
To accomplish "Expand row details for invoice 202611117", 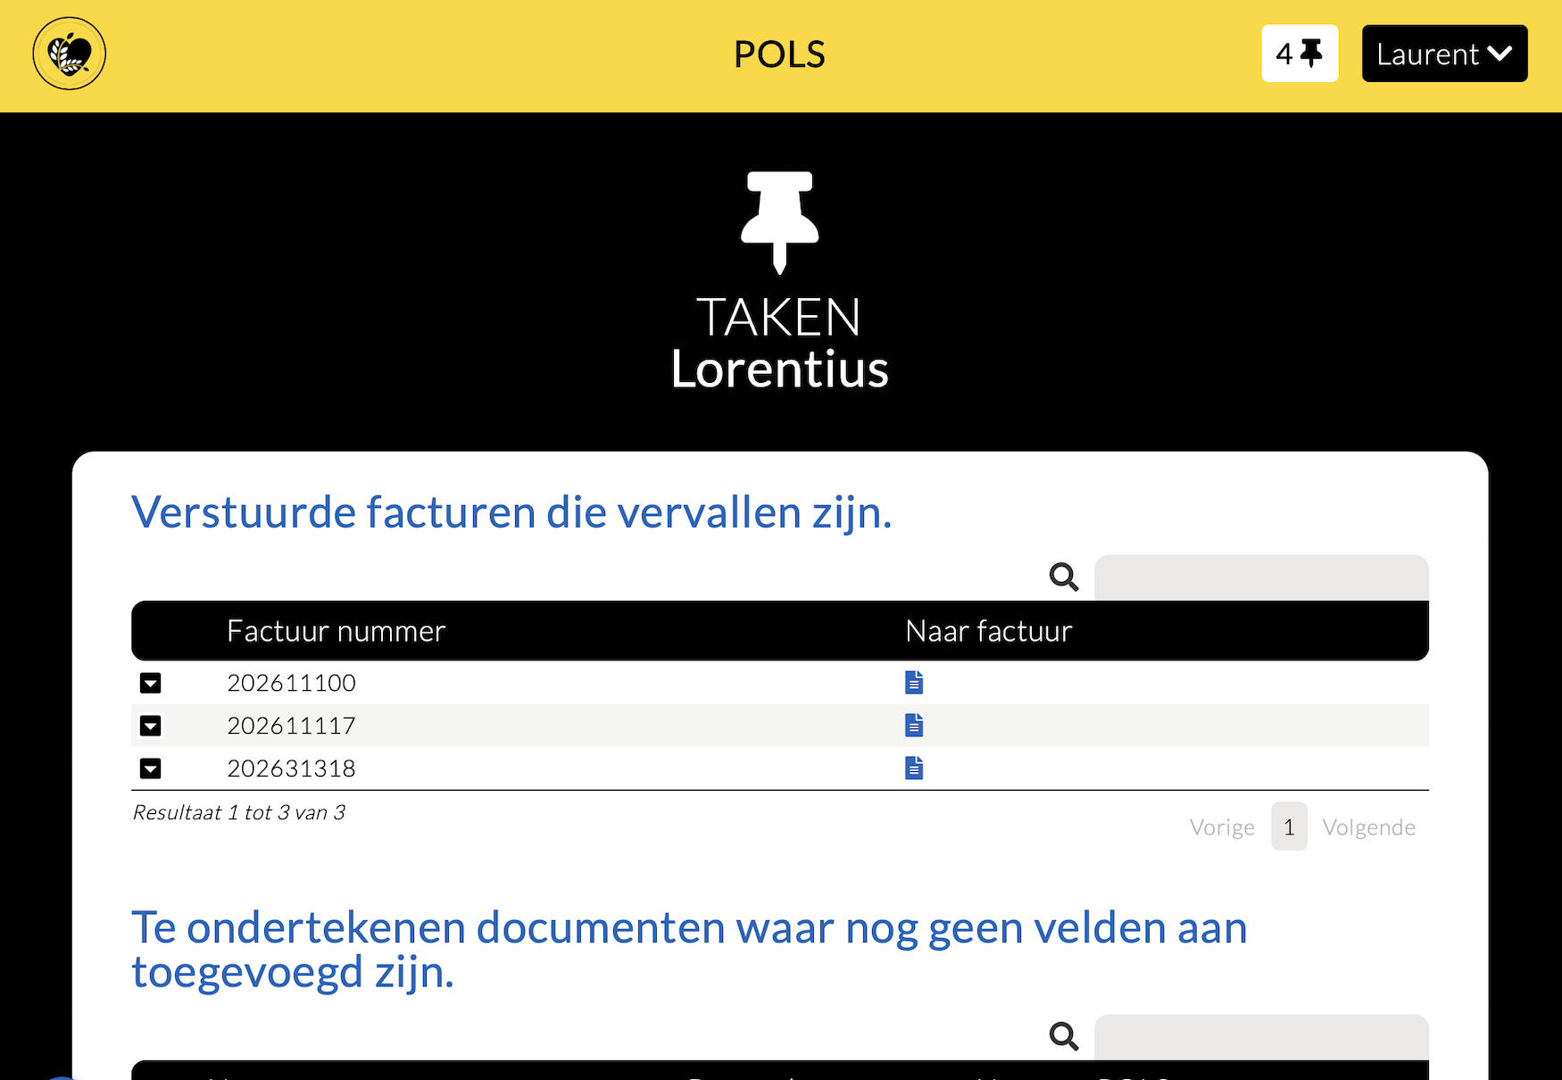I will (x=151, y=726).
